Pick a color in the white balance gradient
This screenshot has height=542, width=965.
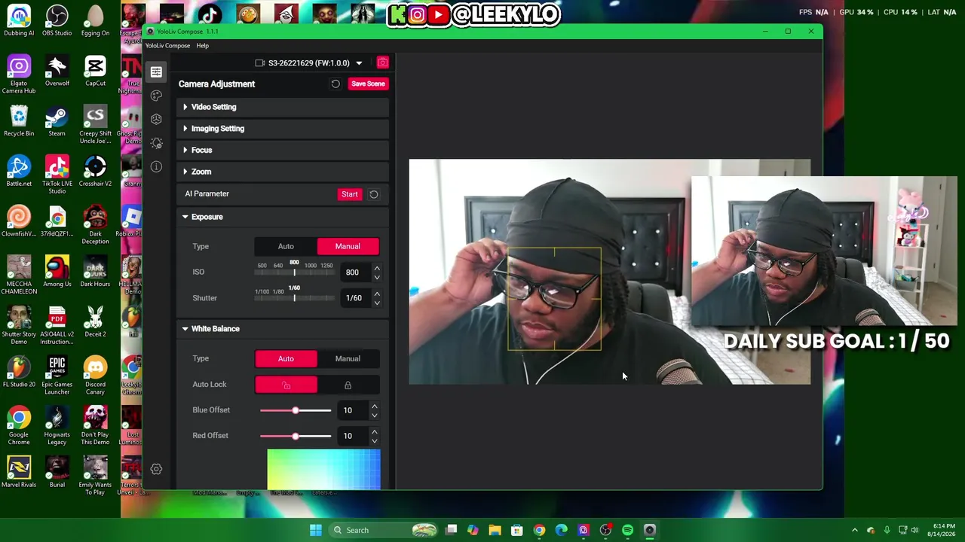(324, 469)
